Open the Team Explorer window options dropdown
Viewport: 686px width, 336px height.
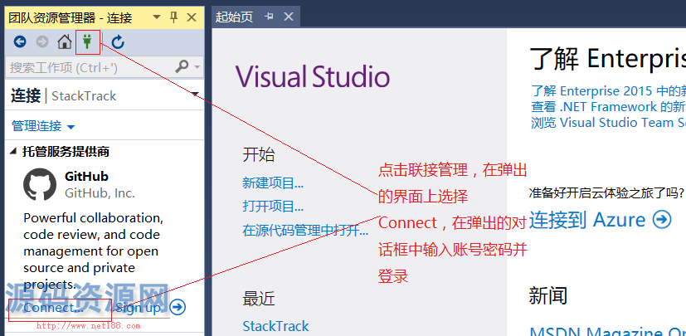coord(157,18)
